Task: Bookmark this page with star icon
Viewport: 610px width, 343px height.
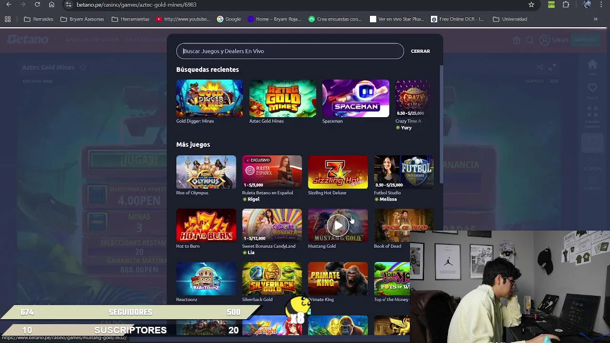Action: click(531, 5)
